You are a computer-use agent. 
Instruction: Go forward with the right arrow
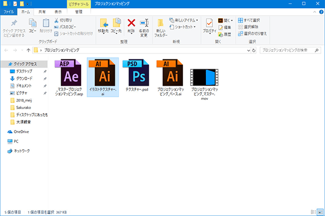pos(15,50)
